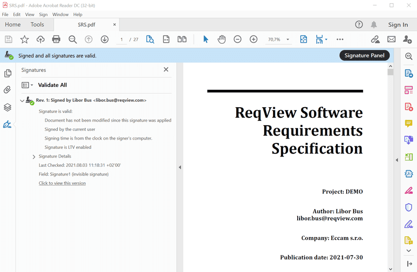Open the Window menu
Screen dimensions: 417x272
click(61, 15)
